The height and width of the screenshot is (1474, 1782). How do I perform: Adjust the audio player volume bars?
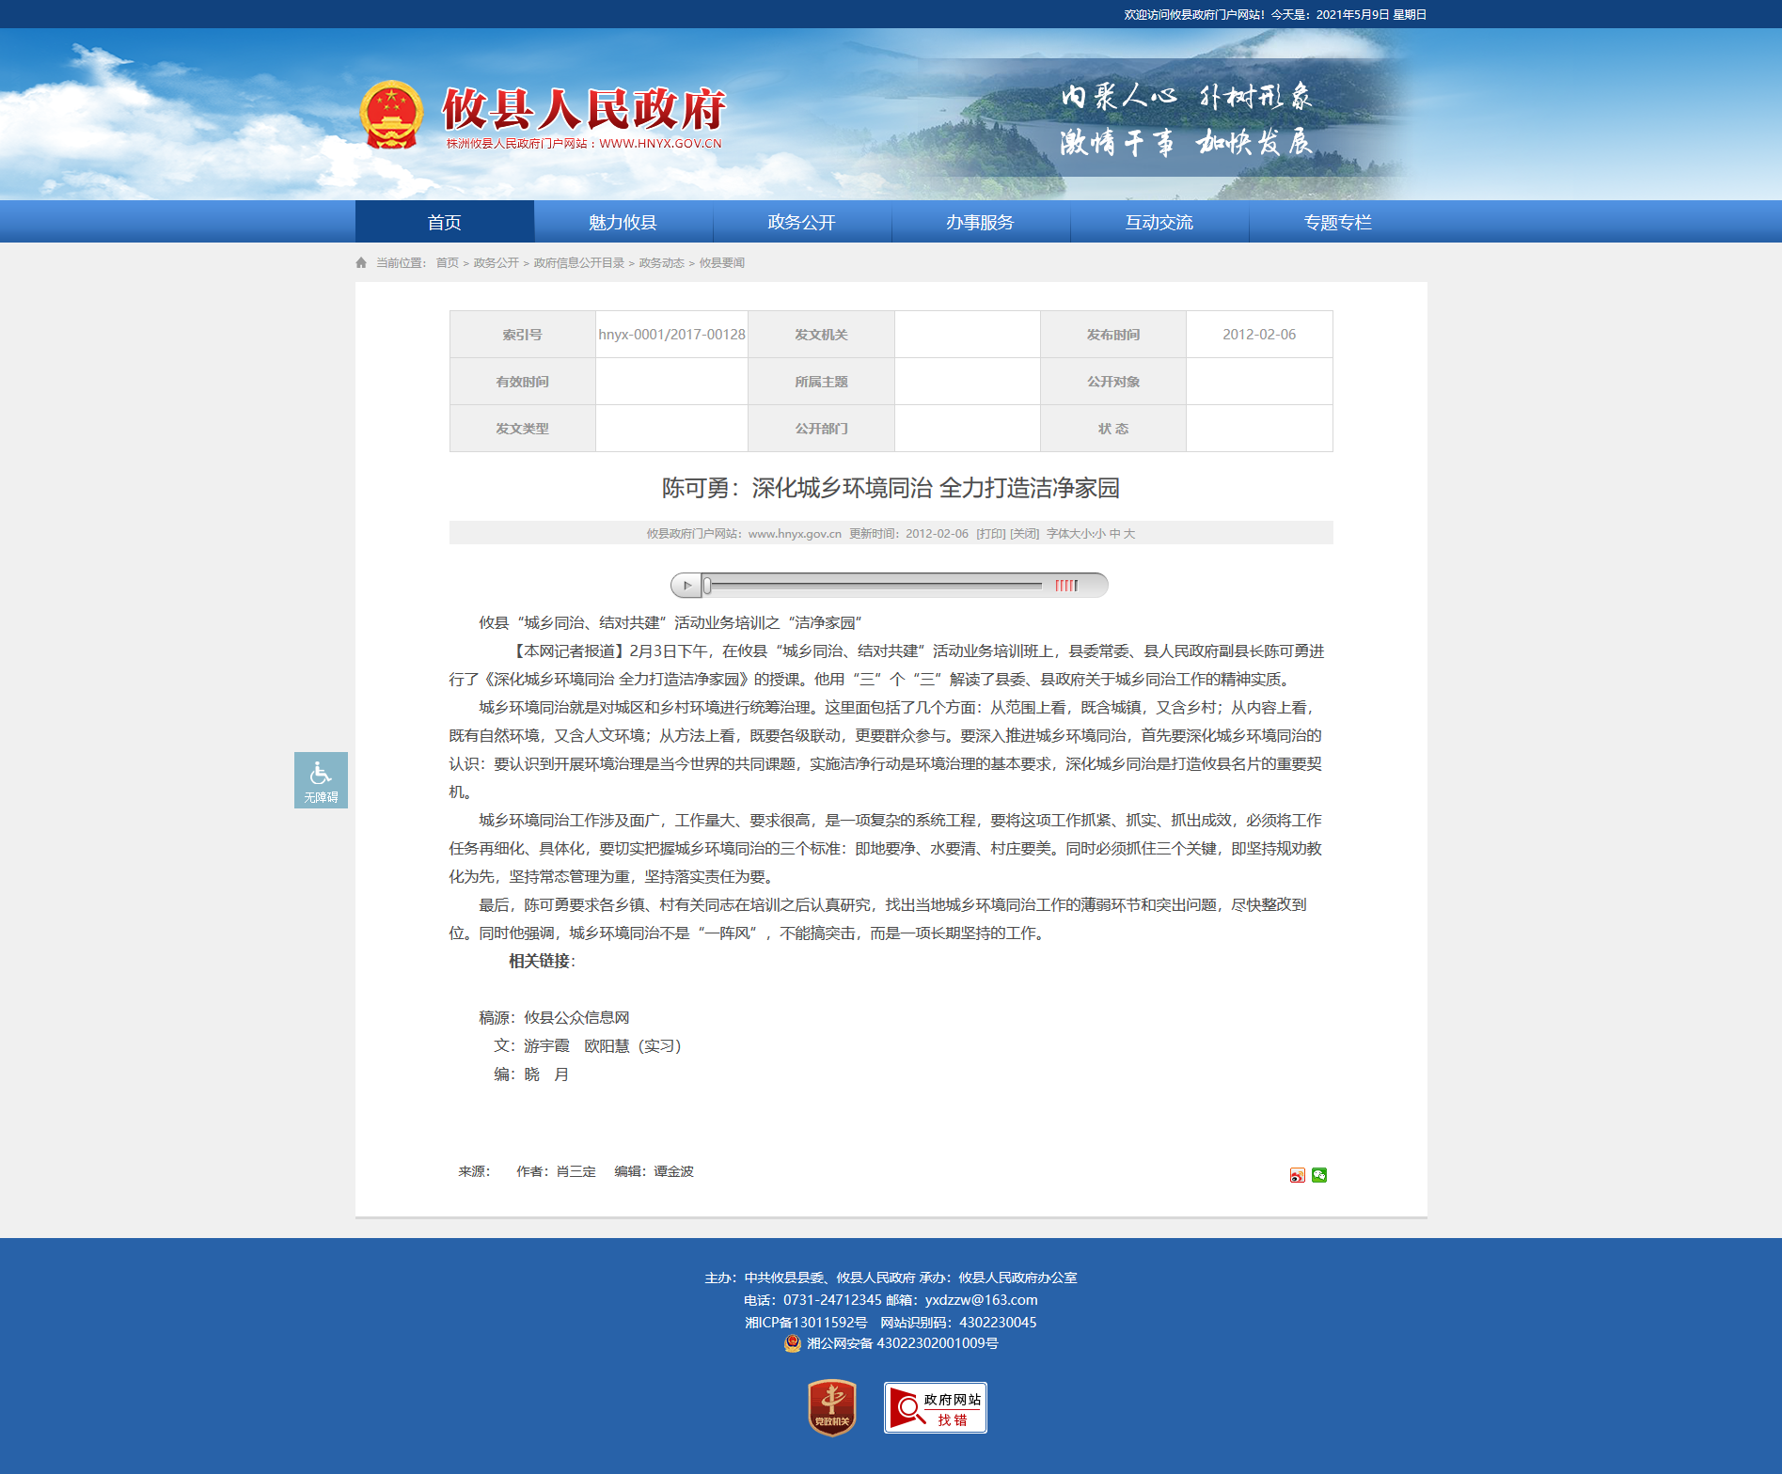coord(1065,586)
